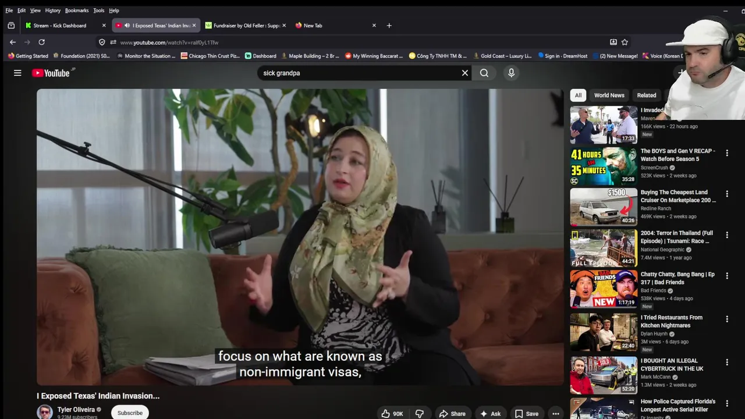This screenshot has height=419, width=745.
Task: Clear the search text with the X icon
Action: coord(465,73)
